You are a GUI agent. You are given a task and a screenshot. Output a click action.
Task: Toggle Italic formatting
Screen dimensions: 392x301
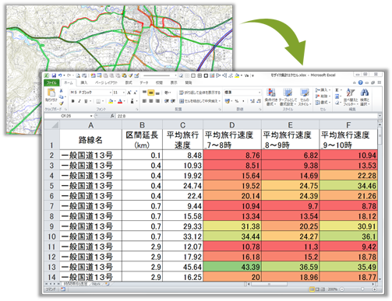click(79, 101)
